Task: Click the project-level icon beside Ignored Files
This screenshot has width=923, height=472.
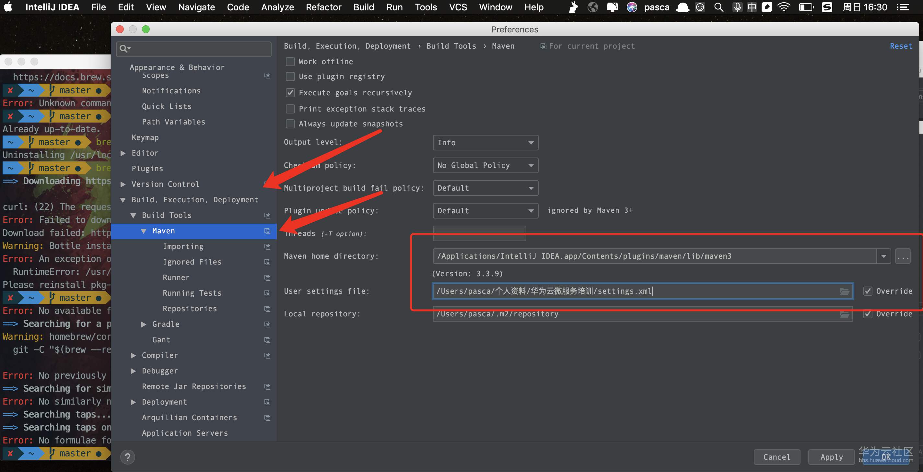Action: 267,262
